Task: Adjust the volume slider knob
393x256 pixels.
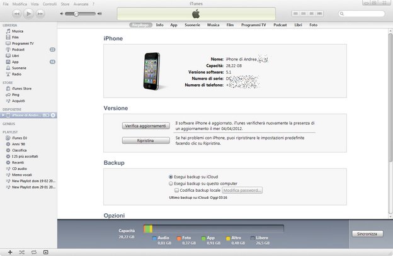Action: pyautogui.click(x=76, y=14)
